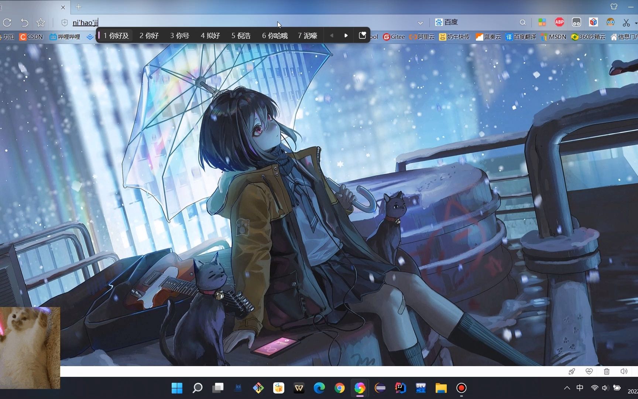The image size is (638, 399).
Task: Click the site security shield icon
Action: [x=65, y=23]
